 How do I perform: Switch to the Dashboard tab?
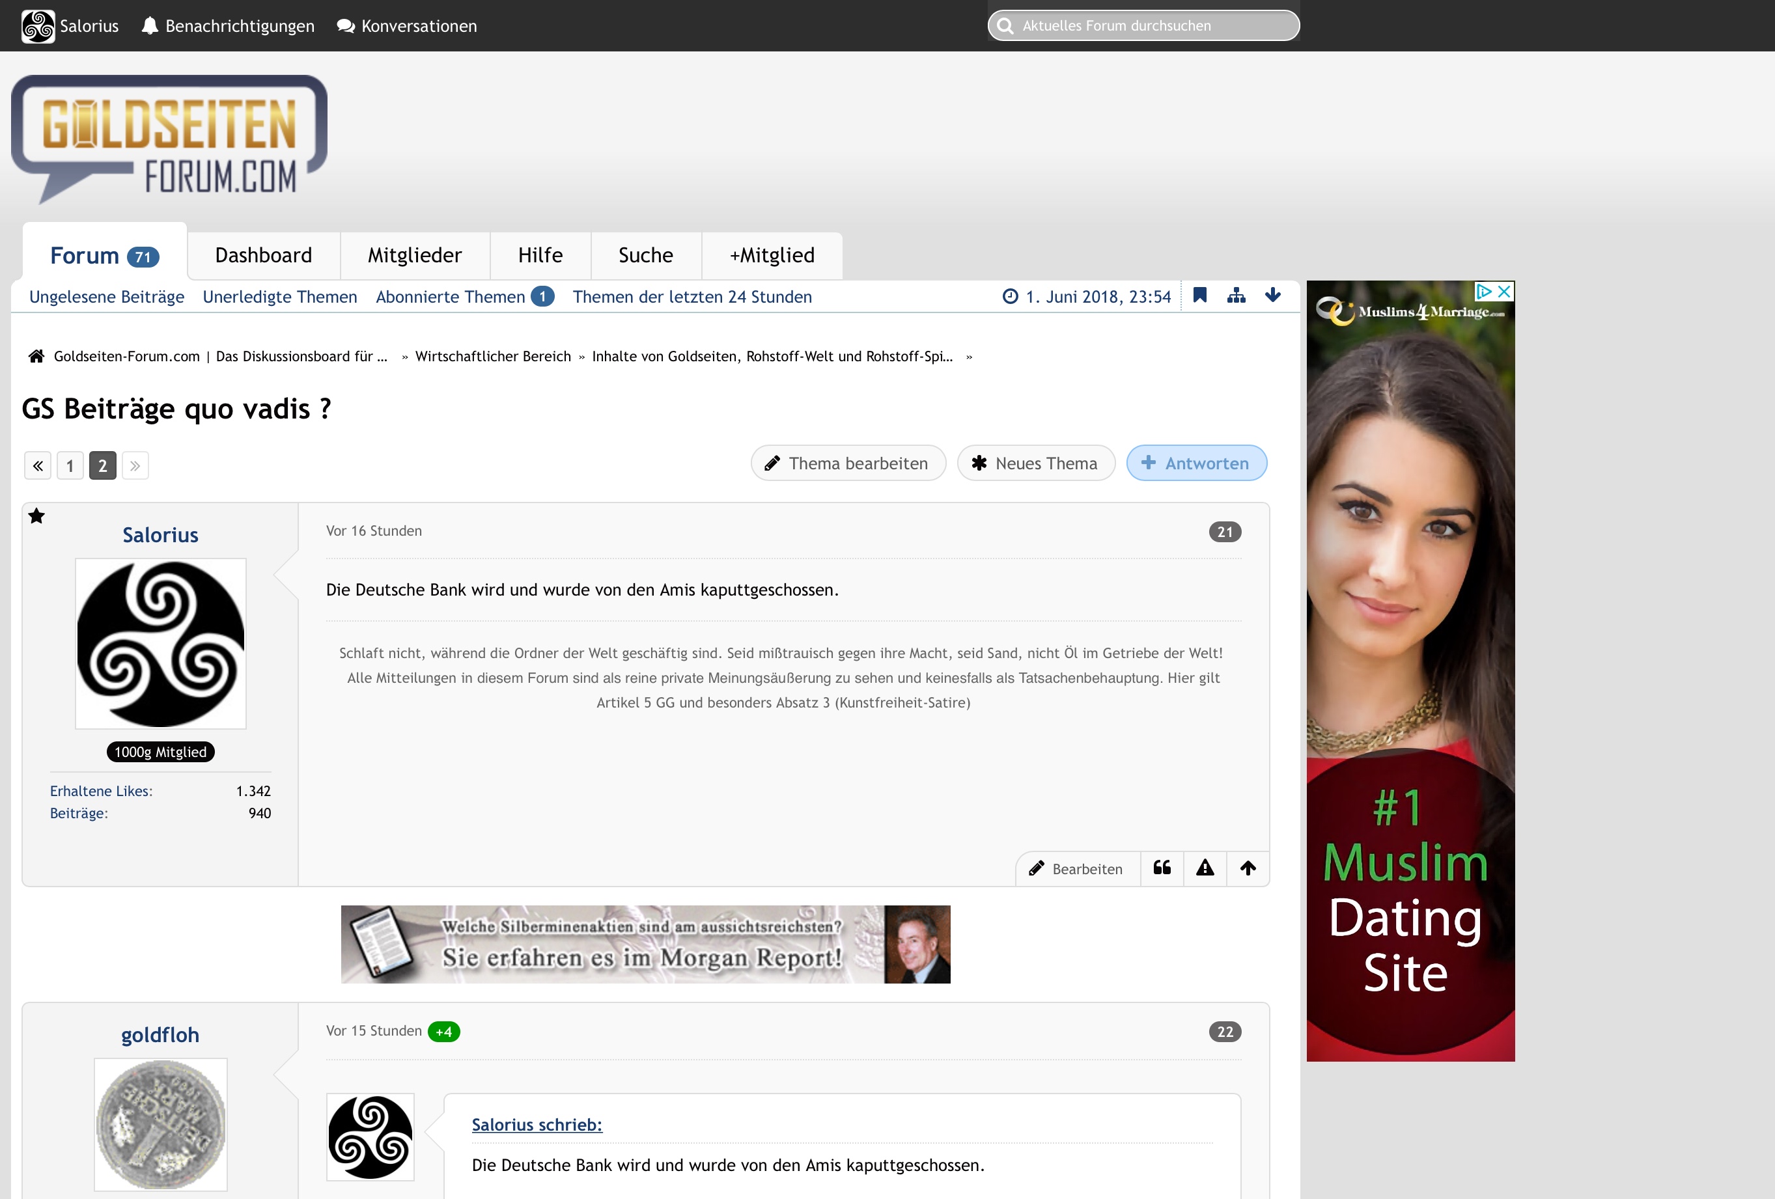(264, 255)
